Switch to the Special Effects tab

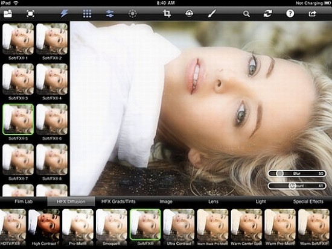(x=308, y=201)
